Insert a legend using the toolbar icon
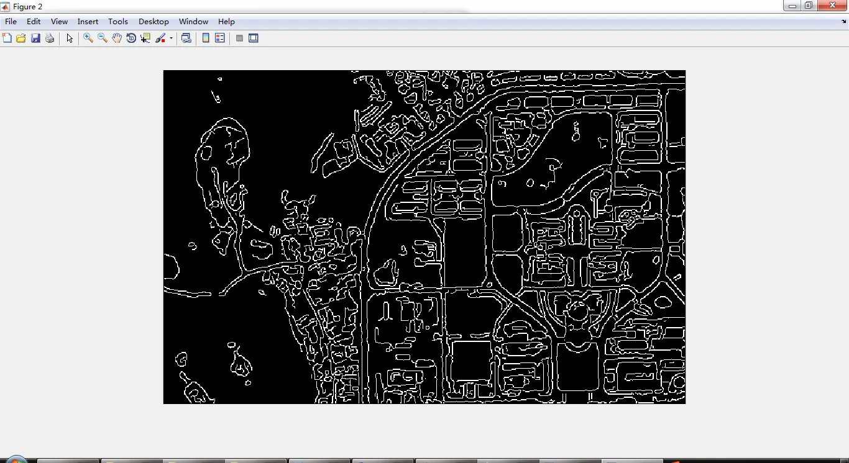Image resolution: width=849 pixels, height=463 pixels. (x=220, y=38)
